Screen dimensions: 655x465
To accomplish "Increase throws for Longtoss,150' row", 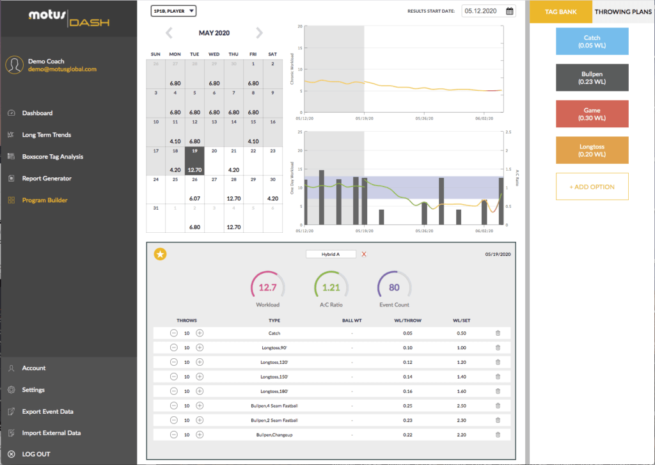I will click(x=200, y=377).
